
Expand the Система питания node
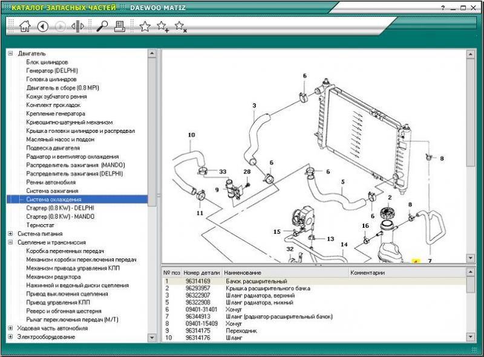click(x=10, y=233)
